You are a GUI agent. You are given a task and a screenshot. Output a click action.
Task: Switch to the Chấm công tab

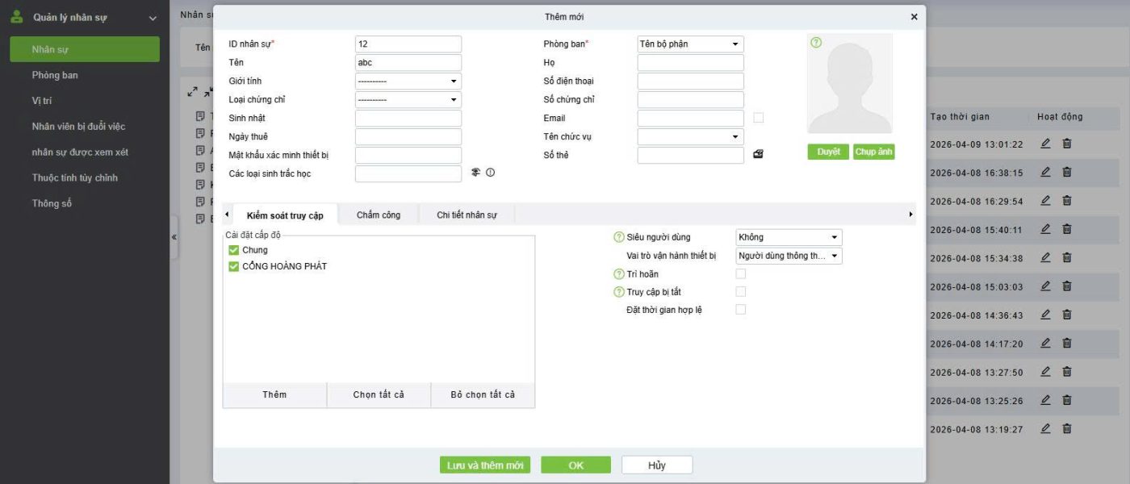379,215
